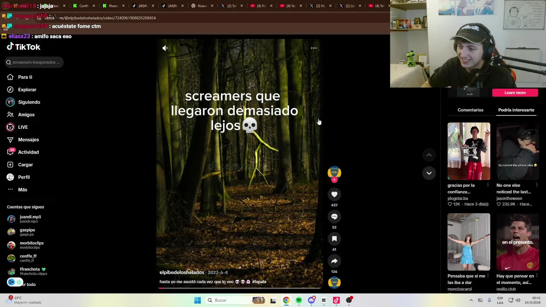The height and width of the screenshot is (307, 546).
Task: Click the sound disc avatar below share
Action: (334, 282)
